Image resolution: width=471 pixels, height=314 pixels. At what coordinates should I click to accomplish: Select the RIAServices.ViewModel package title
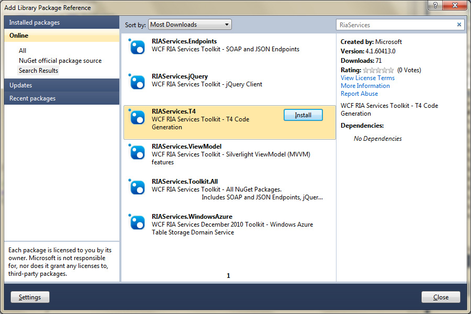186,147
